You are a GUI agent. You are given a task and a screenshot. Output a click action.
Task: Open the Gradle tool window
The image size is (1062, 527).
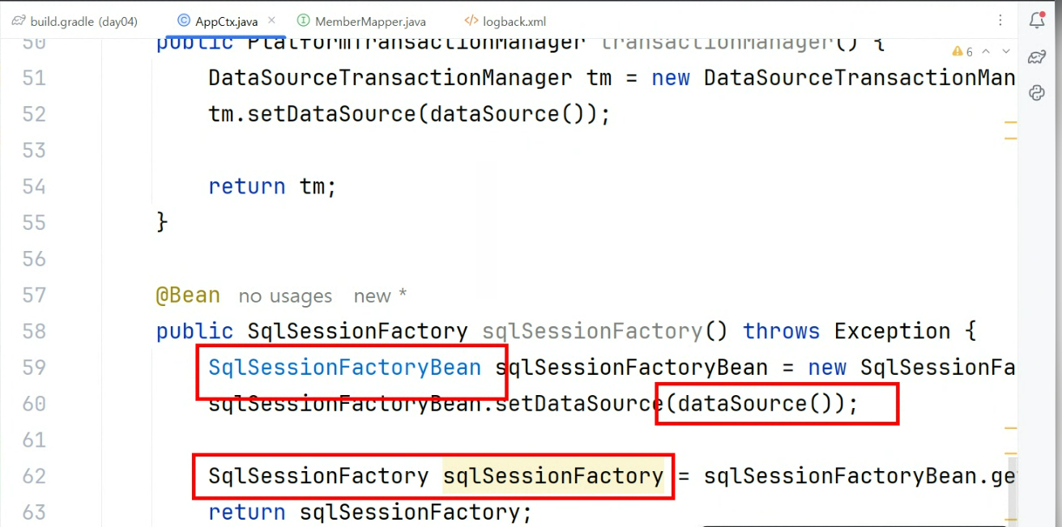coord(1037,57)
